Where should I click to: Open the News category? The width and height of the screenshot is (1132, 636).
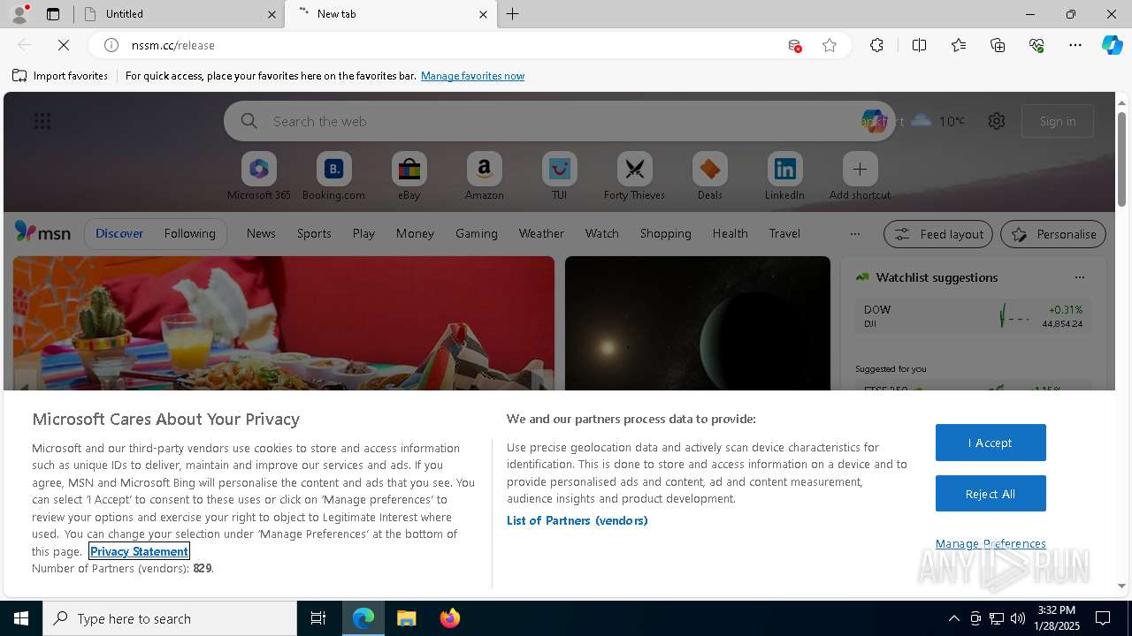point(261,233)
